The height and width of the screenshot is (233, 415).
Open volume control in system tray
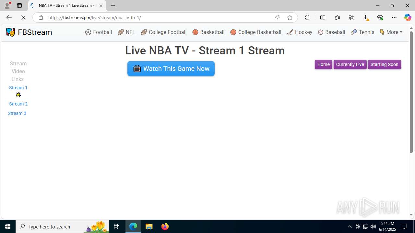(x=373, y=227)
